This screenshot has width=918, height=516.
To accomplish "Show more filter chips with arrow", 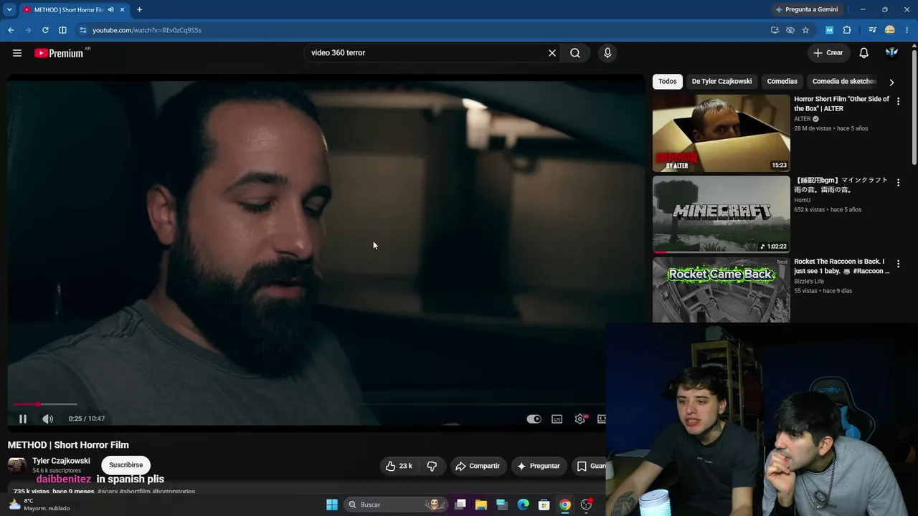I will (891, 82).
